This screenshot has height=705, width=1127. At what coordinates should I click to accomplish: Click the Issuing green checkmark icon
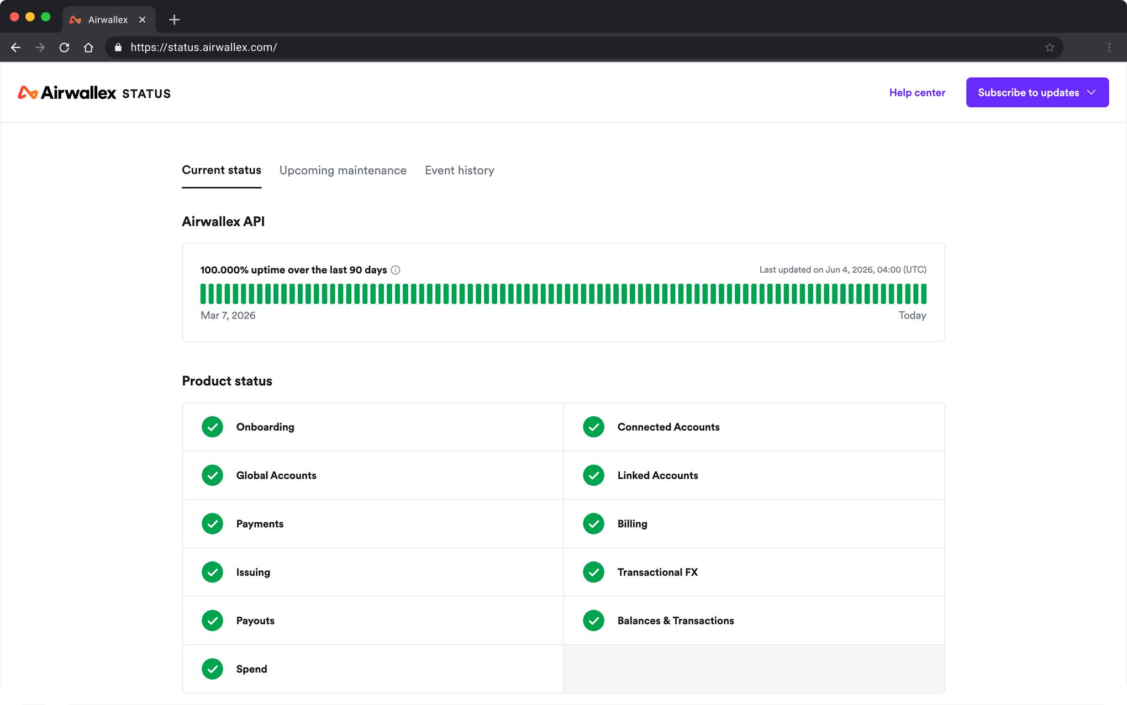click(212, 572)
